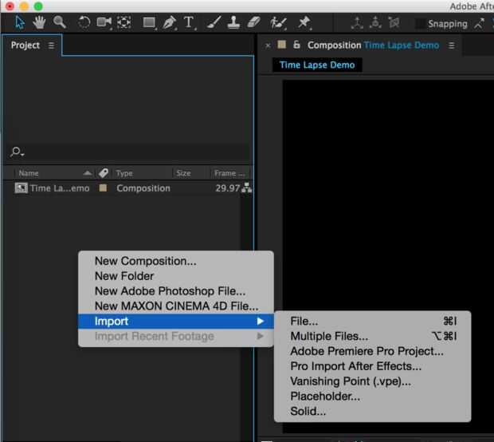
Task: Switch to the Project panel tab
Action: coord(25,45)
